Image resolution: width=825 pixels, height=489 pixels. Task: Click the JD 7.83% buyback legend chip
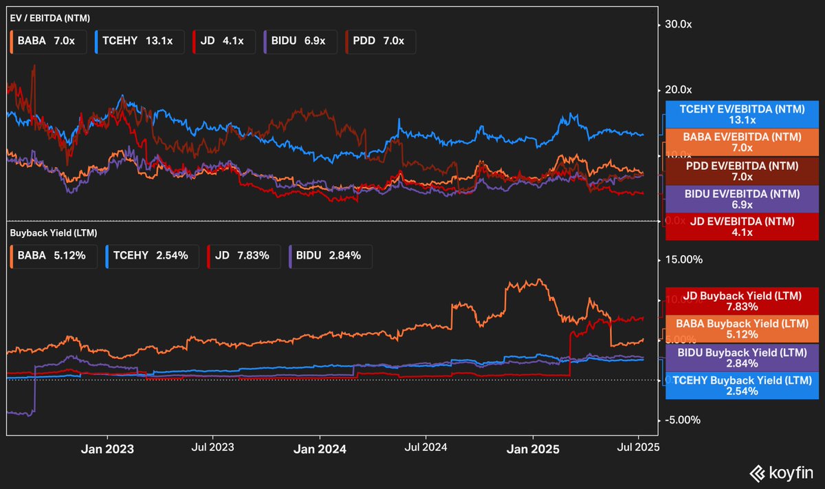[243, 256]
